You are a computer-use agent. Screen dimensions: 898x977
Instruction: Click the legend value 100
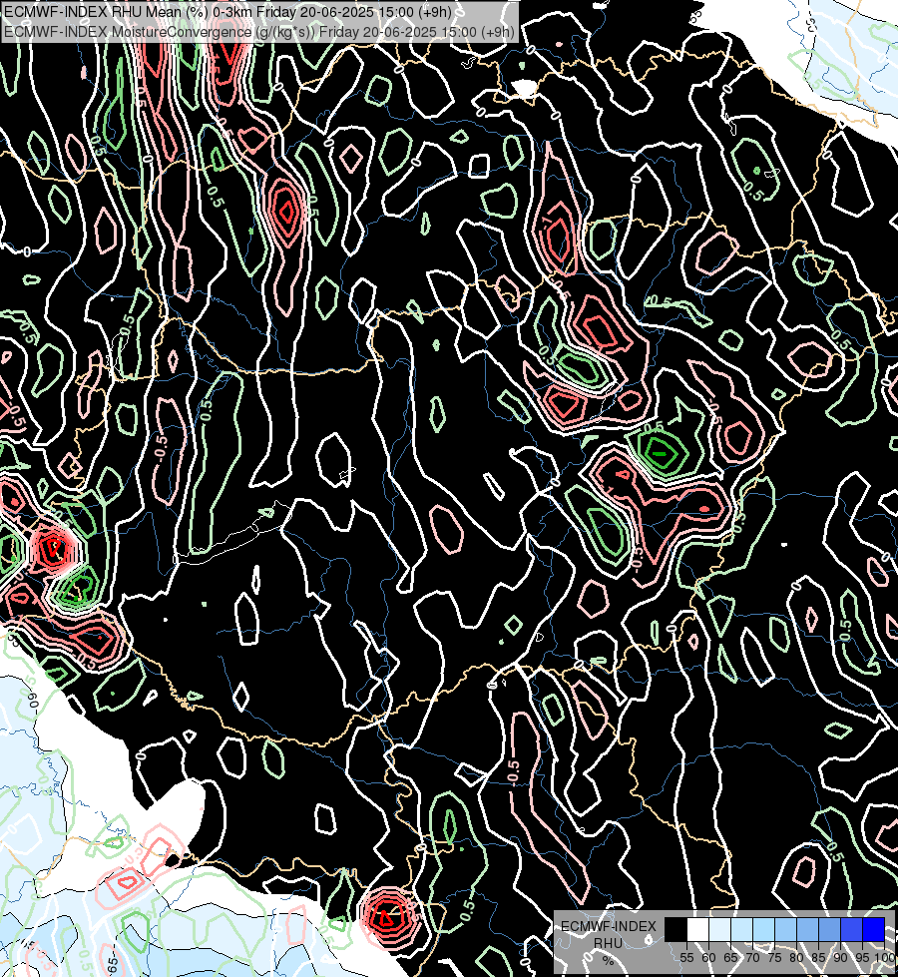(885, 958)
